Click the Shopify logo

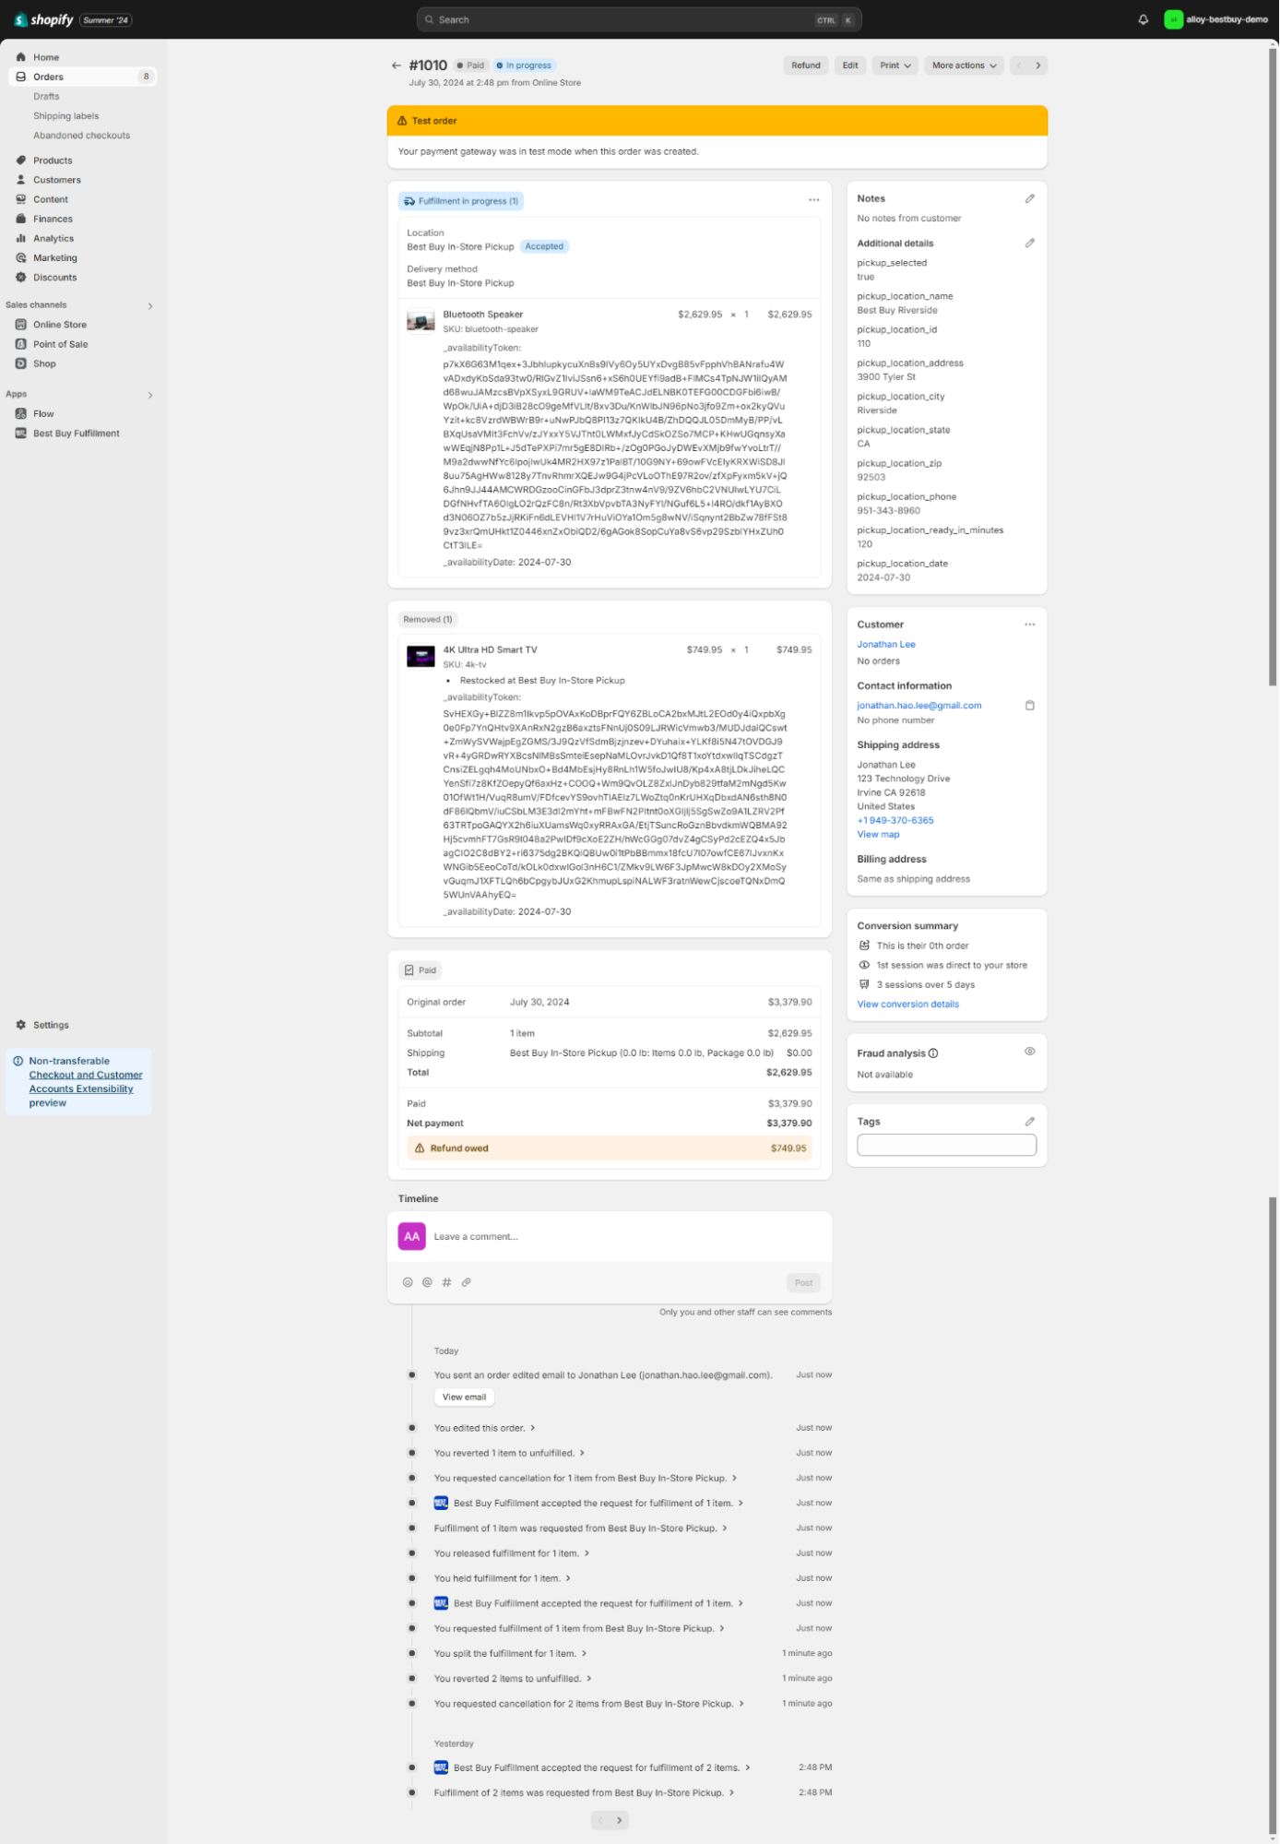coord(43,19)
